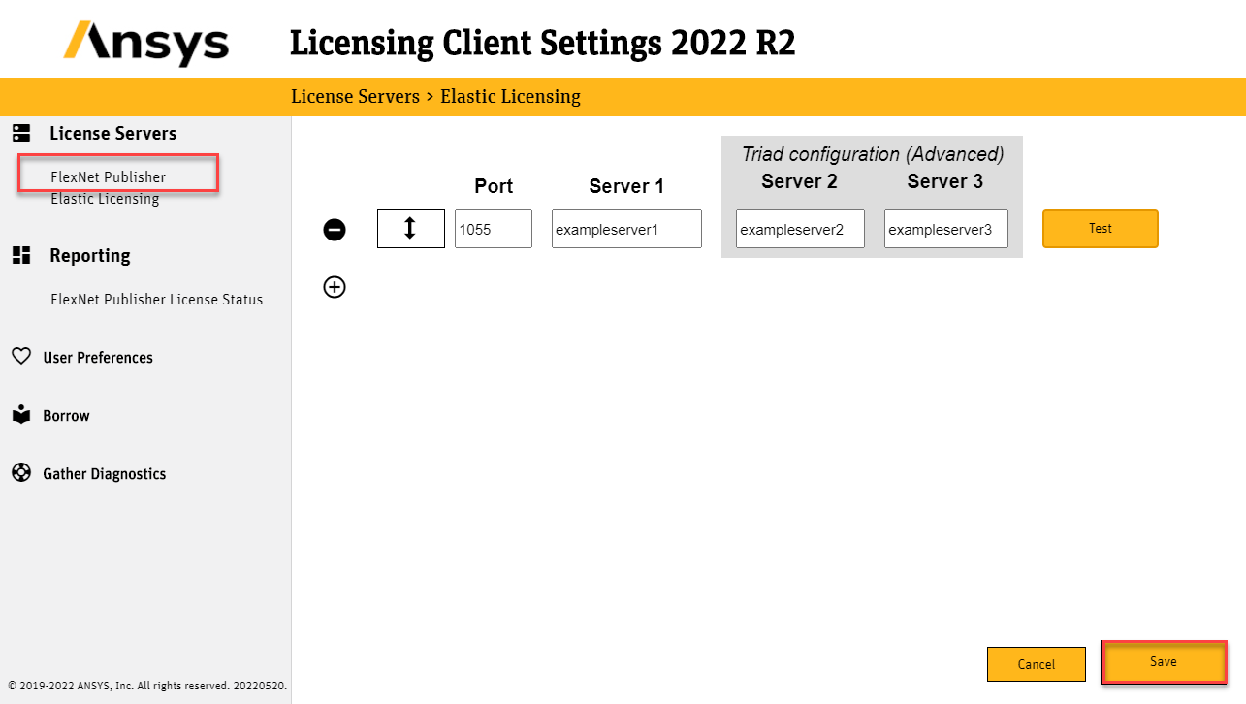This screenshot has width=1246, height=704.
Task: Click the breadcrumb License Servers > Elastic Licensing
Action: click(435, 97)
